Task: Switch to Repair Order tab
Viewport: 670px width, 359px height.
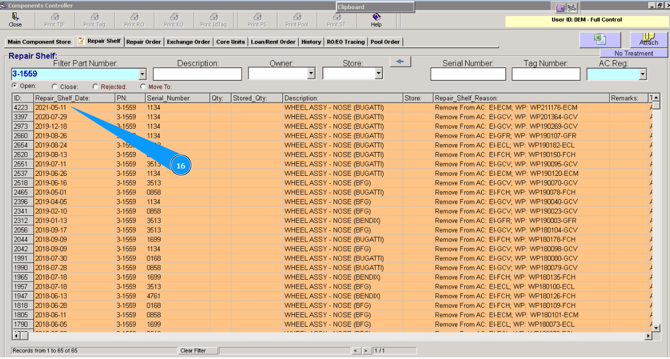Action: pos(144,42)
